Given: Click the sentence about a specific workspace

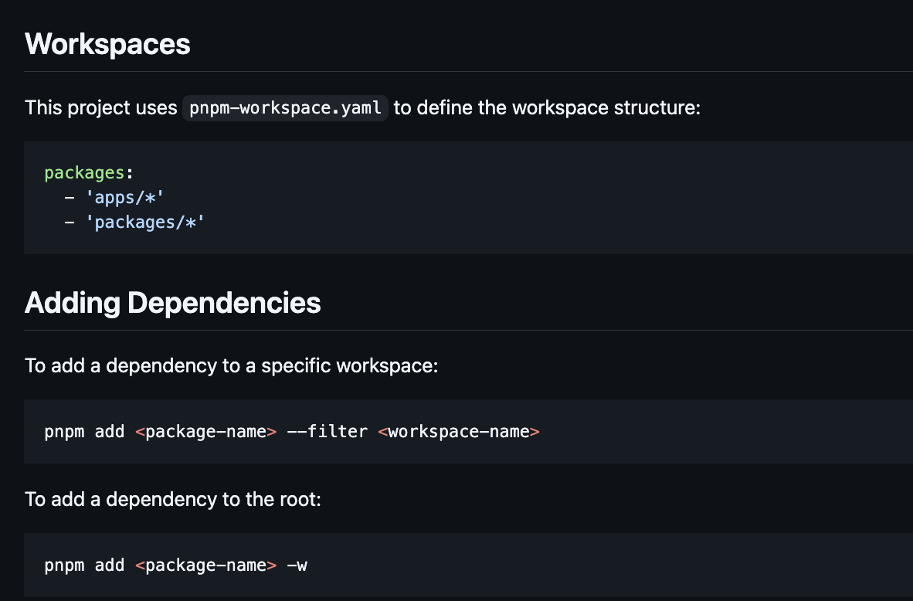Looking at the screenshot, I should coord(231,365).
